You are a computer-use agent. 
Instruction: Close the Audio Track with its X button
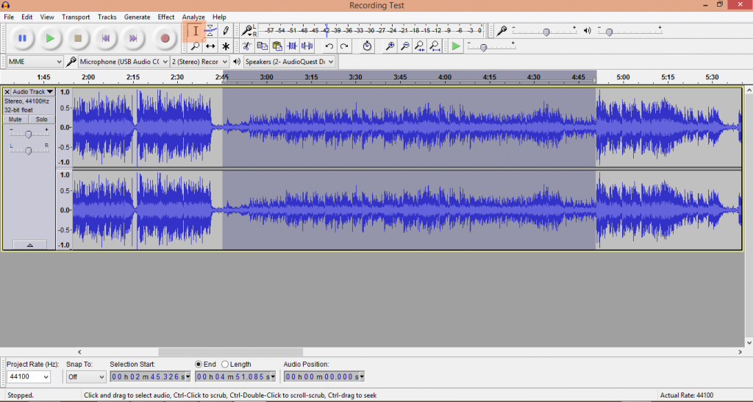click(x=7, y=92)
